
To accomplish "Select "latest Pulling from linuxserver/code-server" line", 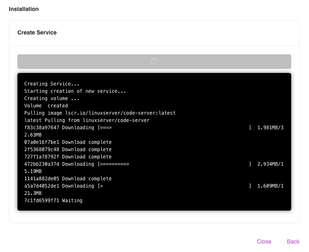I will pos(87,120).
